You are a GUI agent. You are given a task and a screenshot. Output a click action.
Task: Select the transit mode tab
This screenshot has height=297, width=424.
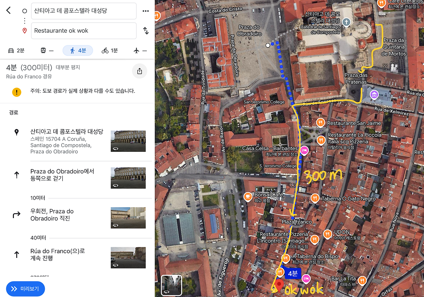(x=47, y=50)
